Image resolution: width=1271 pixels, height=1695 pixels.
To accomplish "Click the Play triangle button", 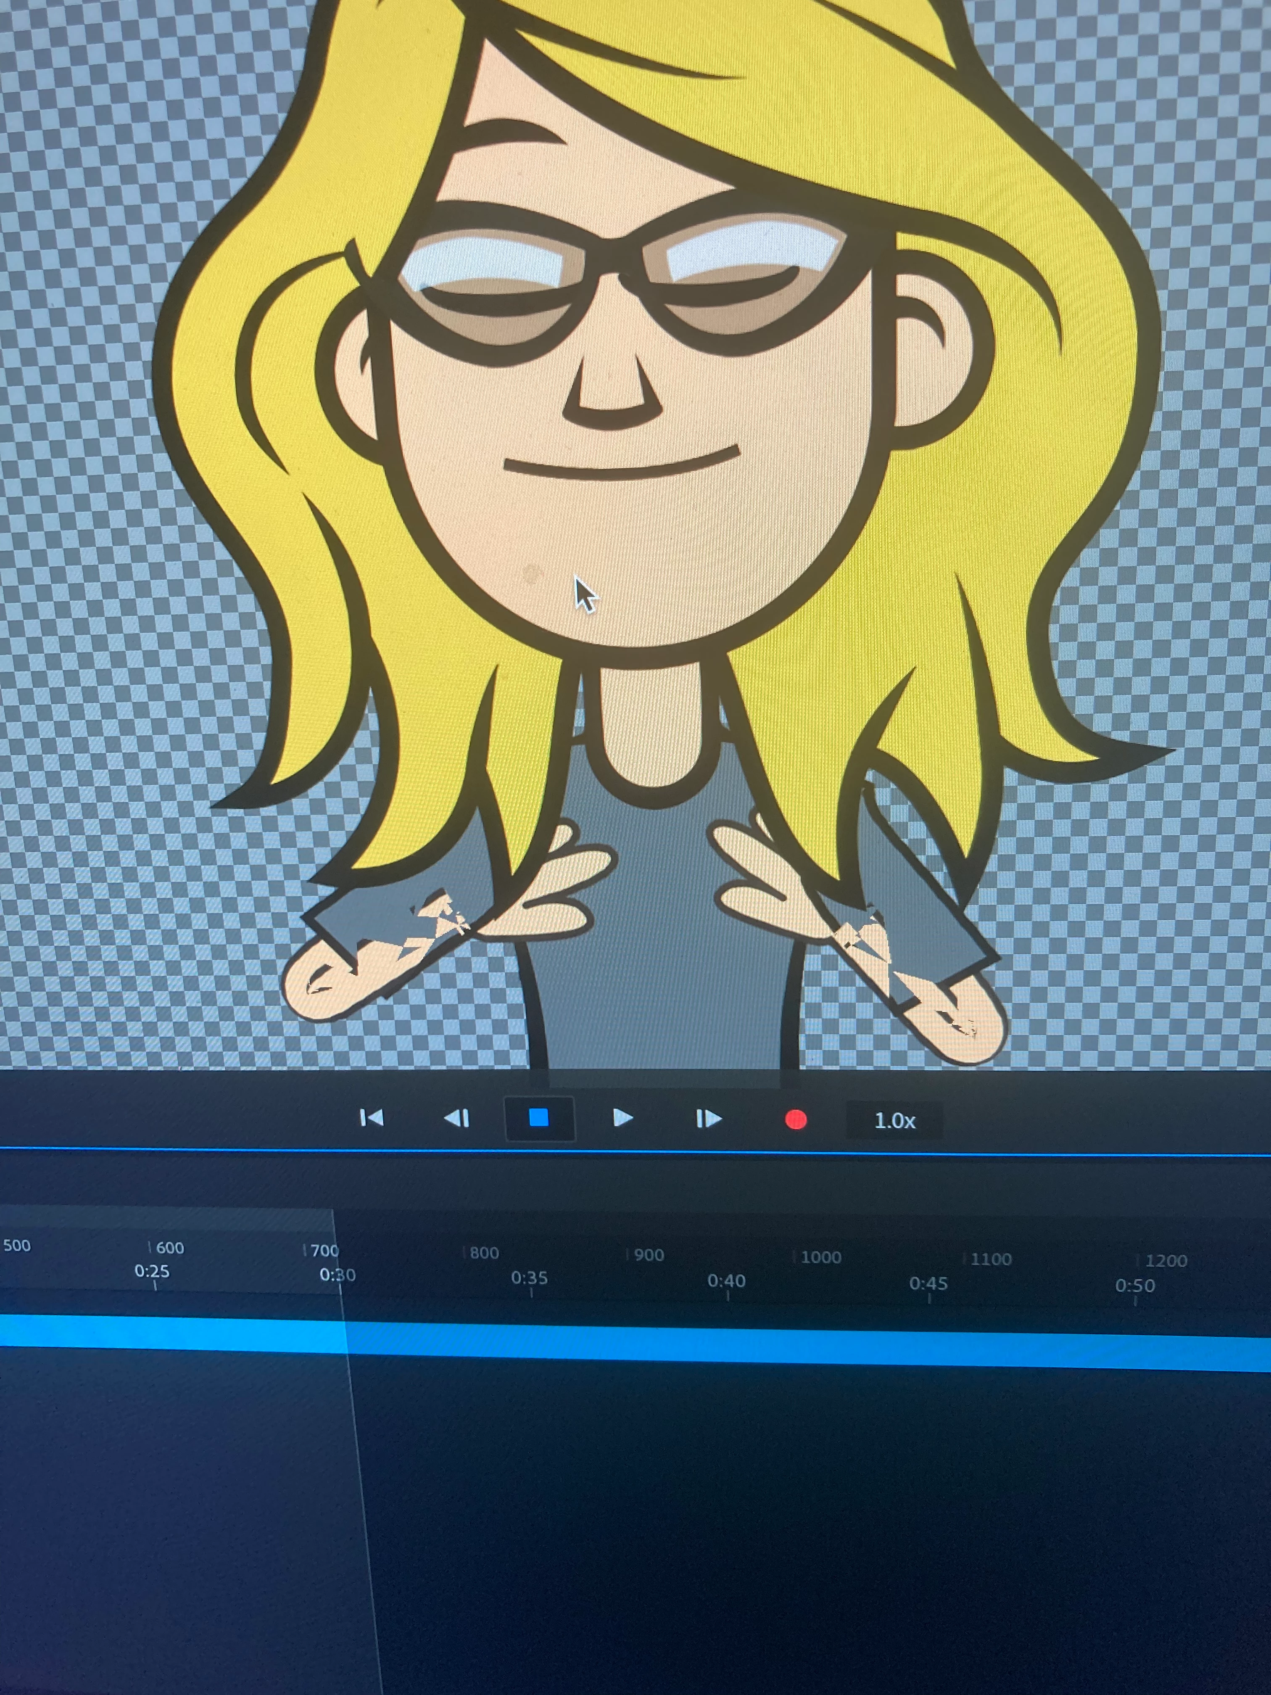I will coord(623,1119).
